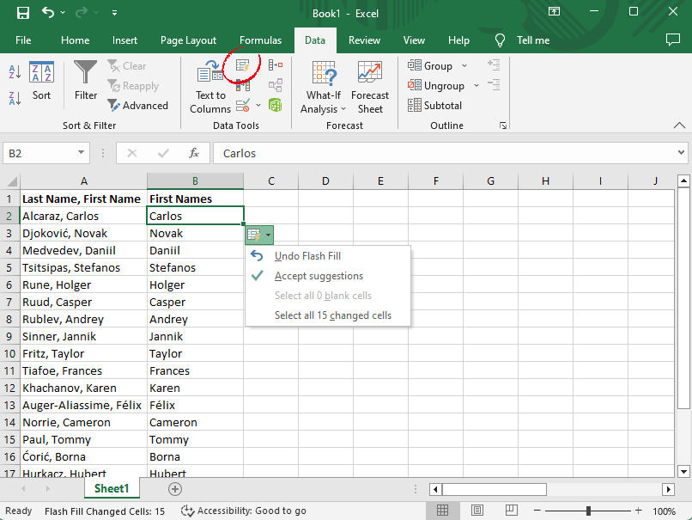Select cell containing Djoković, Novak
692x520 pixels.
click(84, 233)
